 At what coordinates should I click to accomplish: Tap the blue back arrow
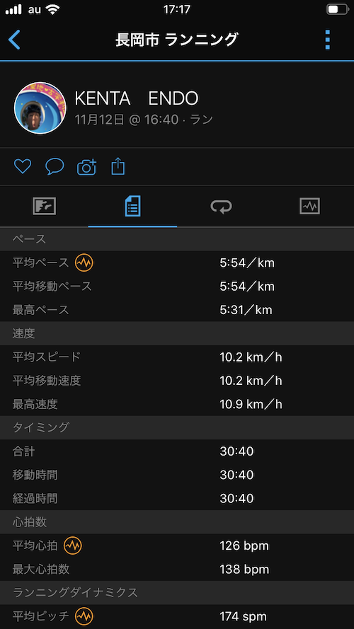tap(14, 40)
